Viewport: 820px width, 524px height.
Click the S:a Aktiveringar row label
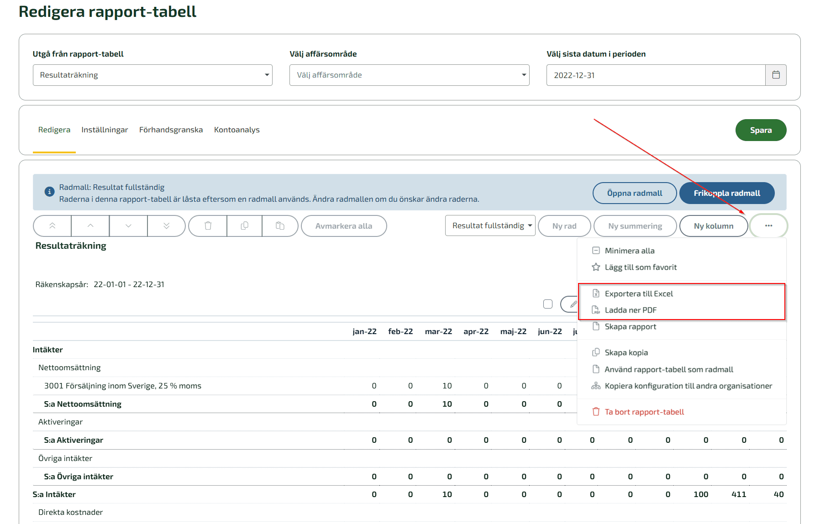point(74,440)
